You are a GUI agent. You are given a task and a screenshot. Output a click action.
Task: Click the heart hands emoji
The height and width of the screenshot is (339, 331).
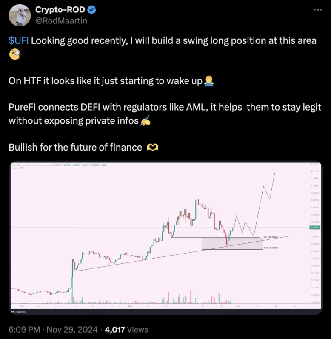coord(152,148)
